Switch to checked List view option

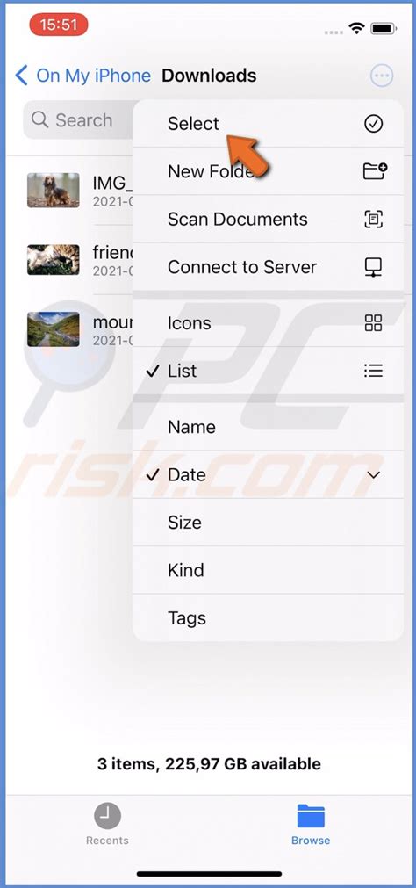[269, 371]
